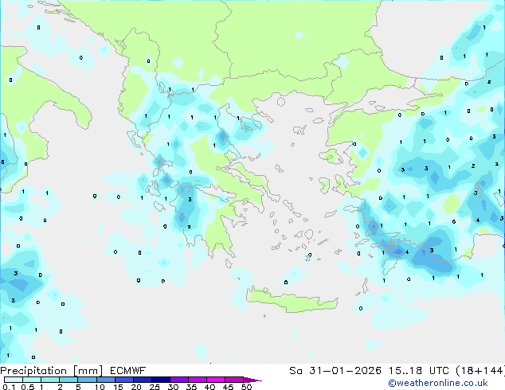Select the 5–10 mm light blue swatch

click(x=87, y=380)
